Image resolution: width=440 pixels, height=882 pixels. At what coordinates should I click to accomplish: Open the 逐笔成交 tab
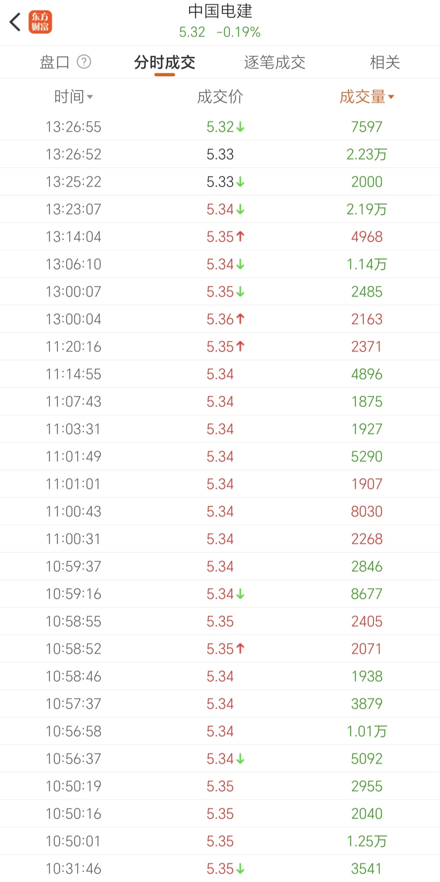(x=275, y=63)
